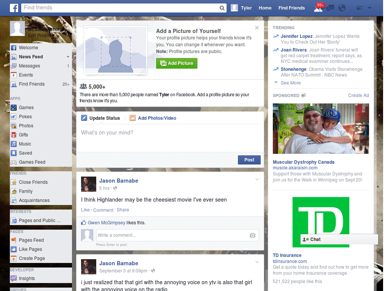Click the Pages Feed icon
The height and width of the screenshot is (291, 388).
tap(14, 240)
